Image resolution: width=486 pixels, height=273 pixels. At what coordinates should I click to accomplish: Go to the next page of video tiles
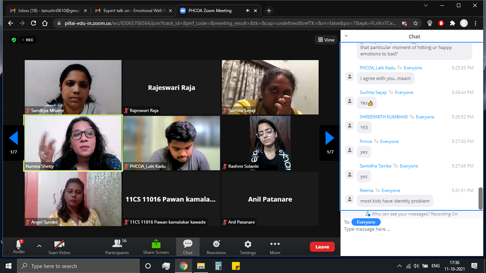(x=330, y=138)
